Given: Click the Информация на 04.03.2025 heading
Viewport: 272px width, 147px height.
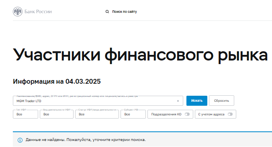Looking at the screenshot, I should coord(57,81).
